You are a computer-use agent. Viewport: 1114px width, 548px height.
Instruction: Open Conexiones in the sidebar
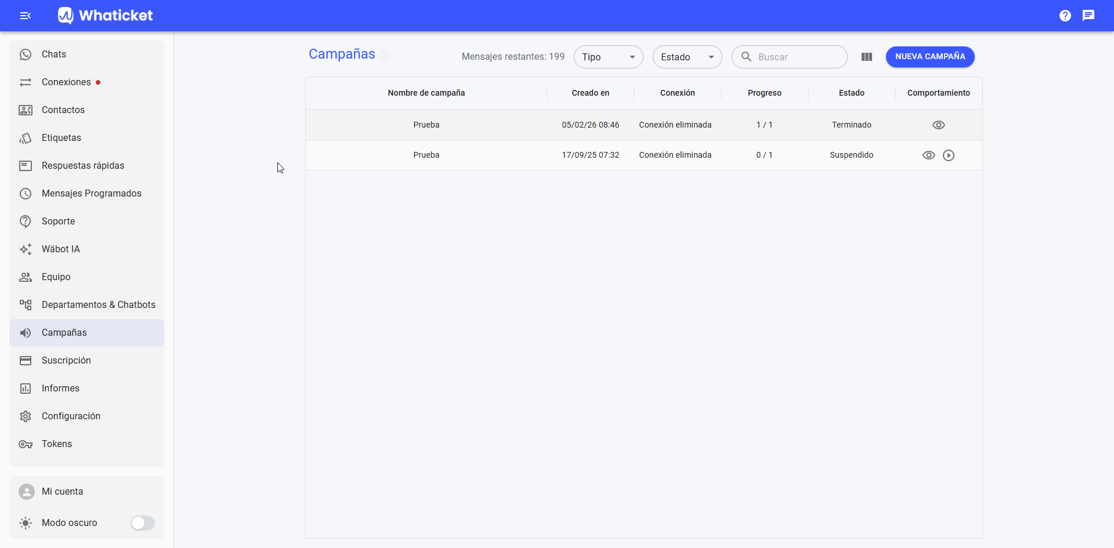coord(87,82)
